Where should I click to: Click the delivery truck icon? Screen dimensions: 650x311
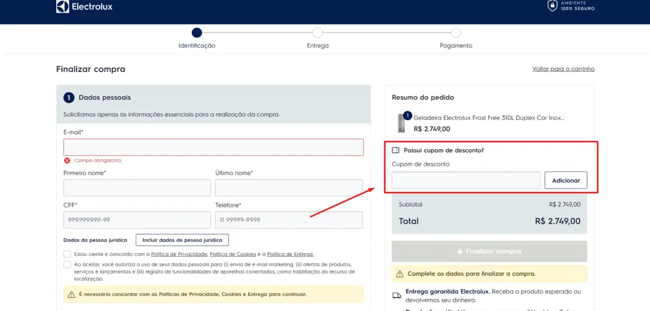click(x=396, y=295)
